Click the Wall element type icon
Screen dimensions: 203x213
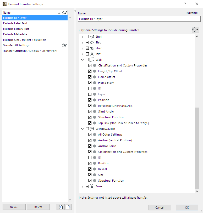(92, 60)
